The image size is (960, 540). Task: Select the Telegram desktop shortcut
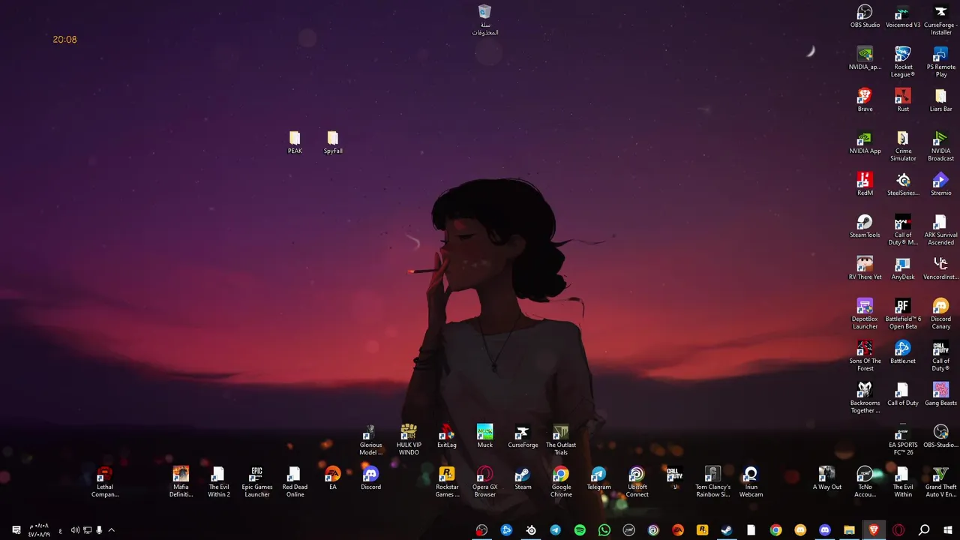[598, 478]
